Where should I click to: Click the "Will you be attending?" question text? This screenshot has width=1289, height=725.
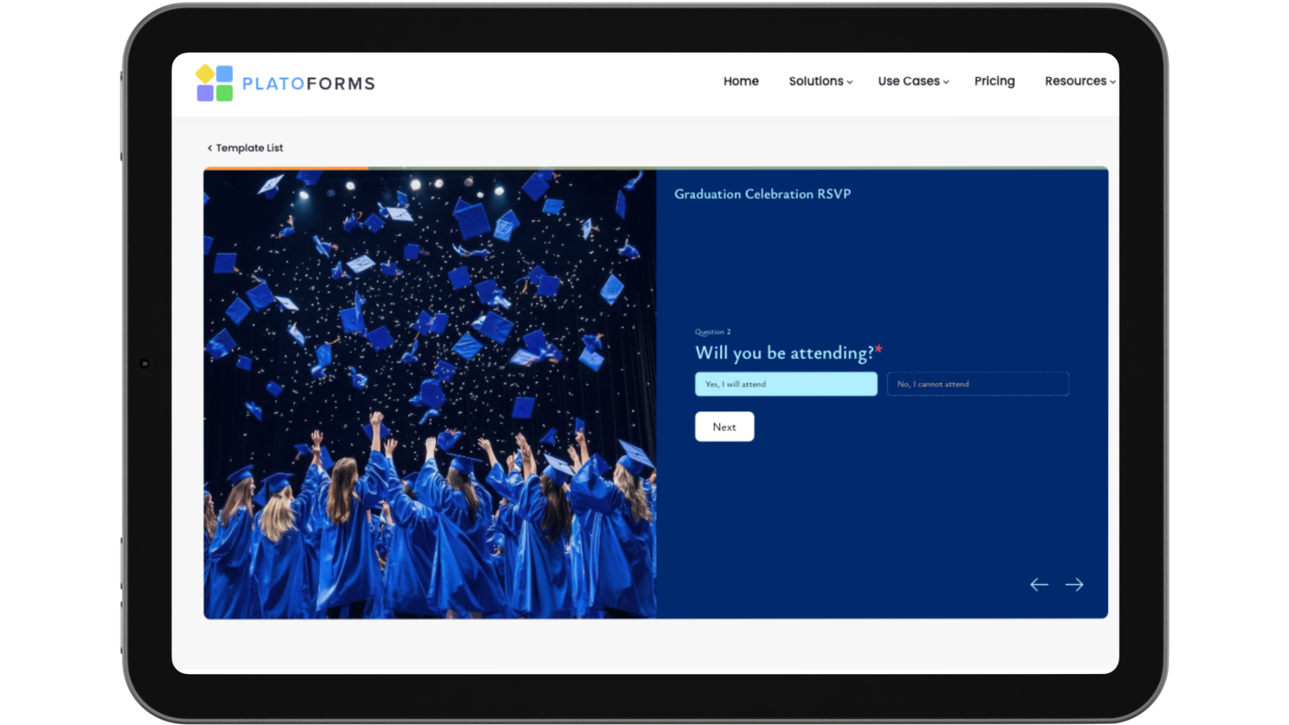pos(784,353)
